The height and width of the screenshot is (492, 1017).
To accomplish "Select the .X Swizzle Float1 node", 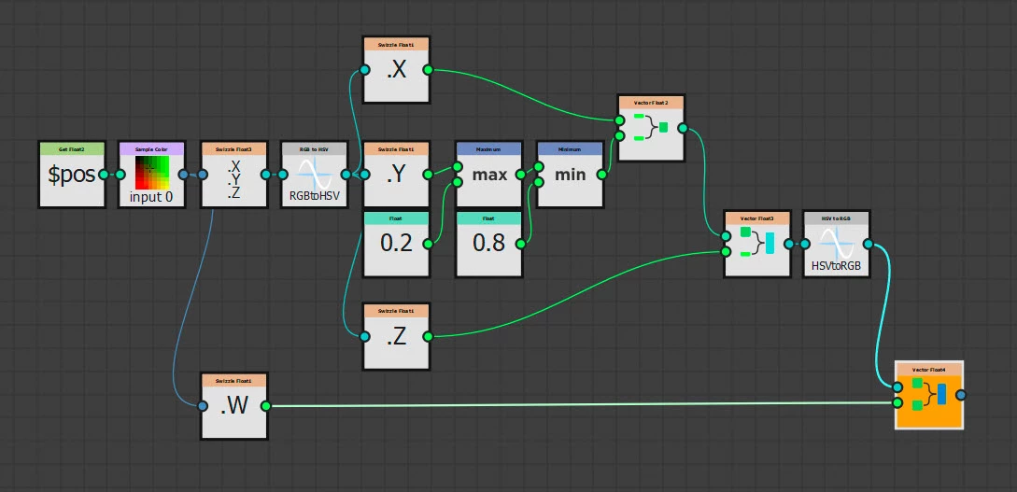I will (396, 69).
